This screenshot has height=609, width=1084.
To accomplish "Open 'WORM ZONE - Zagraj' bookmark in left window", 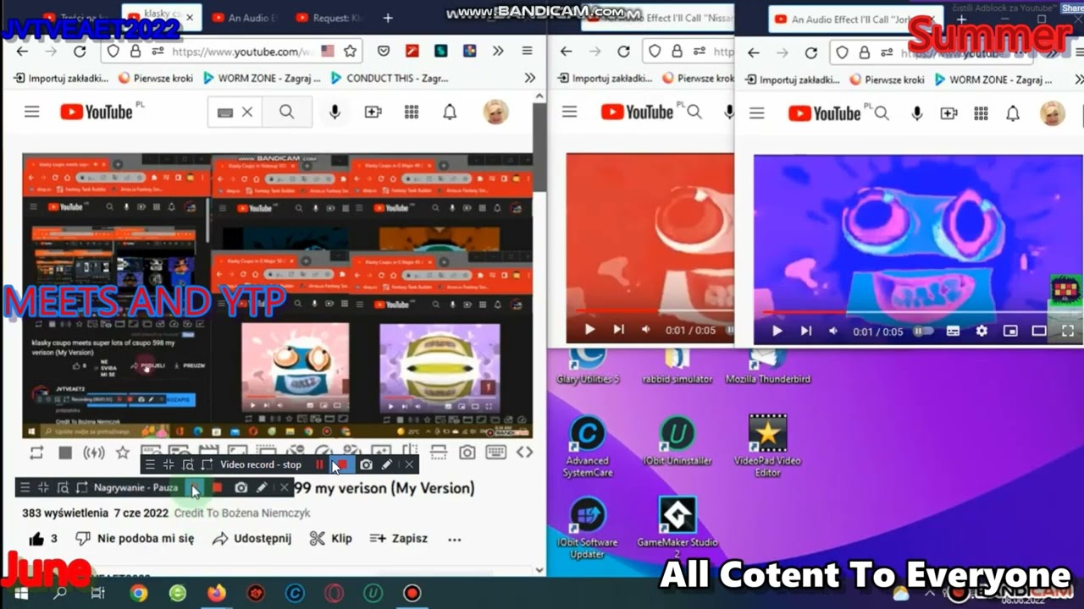I will (x=262, y=78).
